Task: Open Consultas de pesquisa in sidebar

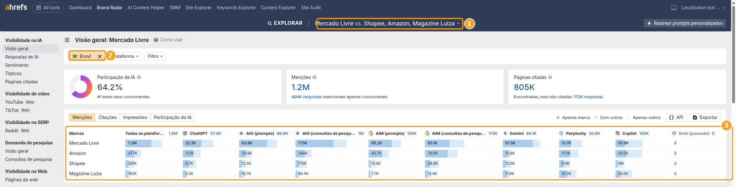Action: (x=29, y=159)
